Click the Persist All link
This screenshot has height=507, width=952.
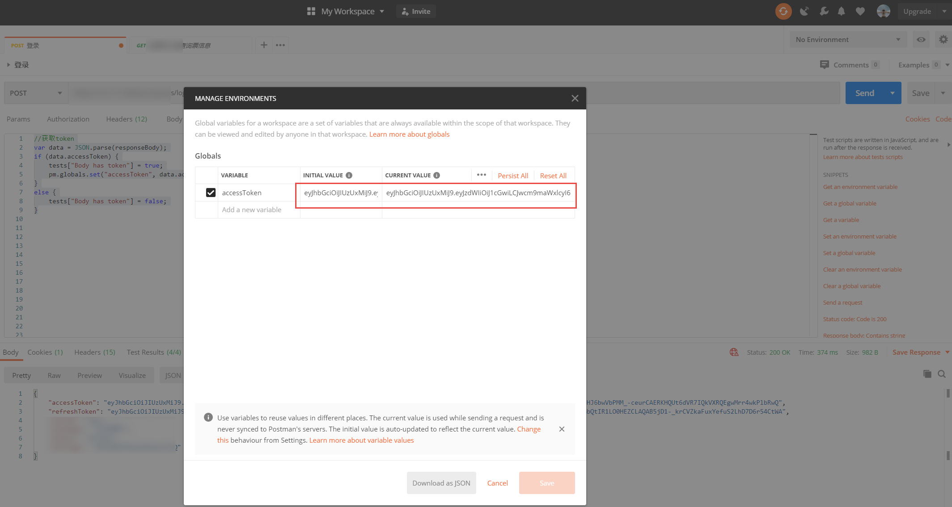click(513, 176)
